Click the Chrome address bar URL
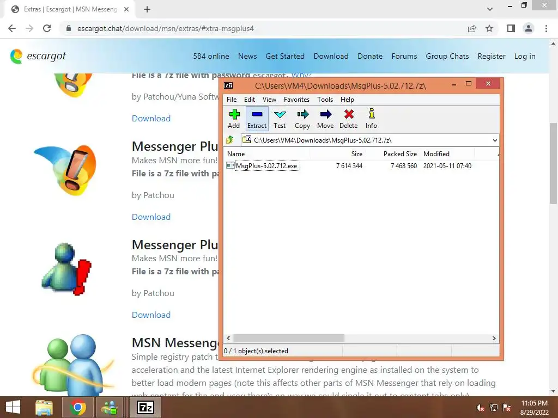 pos(166,28)
